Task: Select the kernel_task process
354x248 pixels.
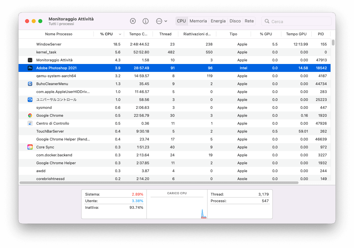Action: 174,52
